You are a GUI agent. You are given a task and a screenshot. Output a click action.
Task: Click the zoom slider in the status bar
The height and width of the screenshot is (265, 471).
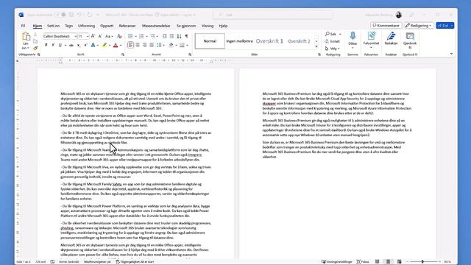pyautogui.click(x=422, y=262)
